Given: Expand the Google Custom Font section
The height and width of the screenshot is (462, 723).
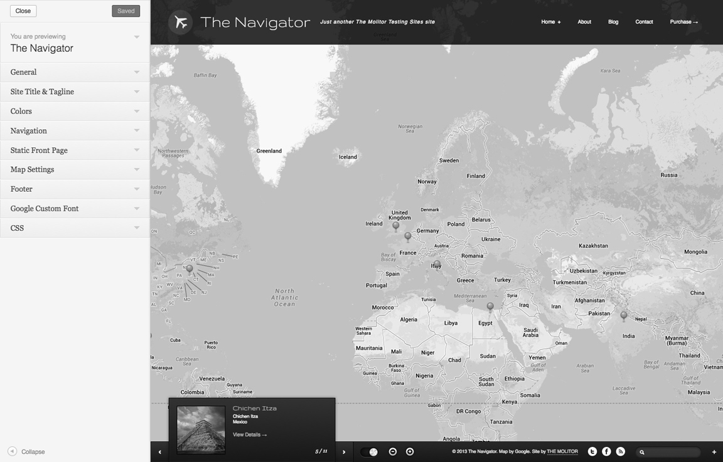Looking at the screenshot, I should click(x=75, y=208).
